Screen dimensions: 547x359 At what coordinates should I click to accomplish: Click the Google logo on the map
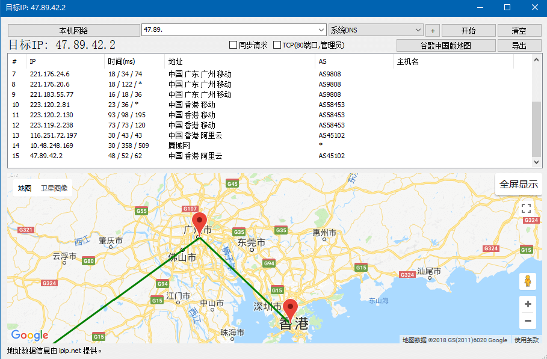[x=29, y=335]
